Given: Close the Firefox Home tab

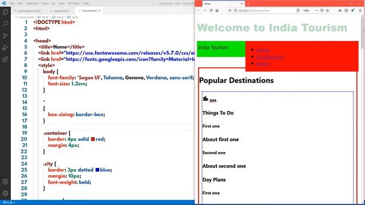Looking at the screenshot, I should pyautogui.click(x=242, y=3).
